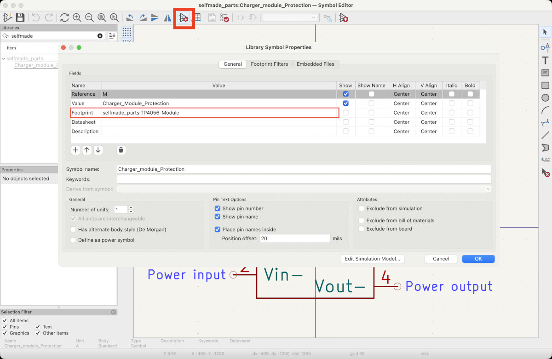552x359 pixels.
Task: Uncheck Show pin name
Action: [x=218, y=217]
